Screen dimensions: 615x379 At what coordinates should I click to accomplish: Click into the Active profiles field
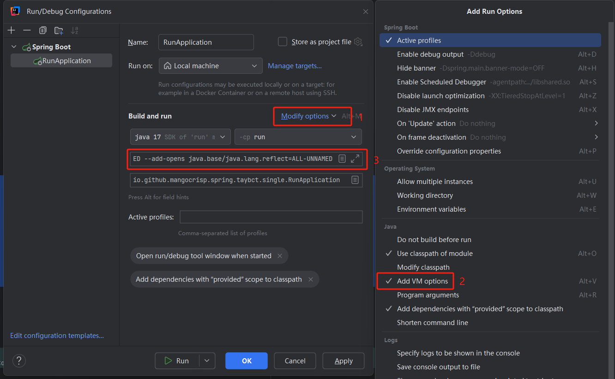271,217
